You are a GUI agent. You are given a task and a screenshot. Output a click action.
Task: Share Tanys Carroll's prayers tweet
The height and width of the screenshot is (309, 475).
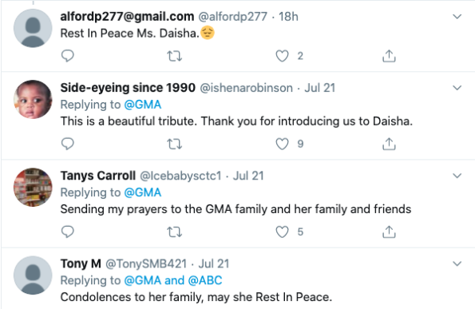coord(389,232)
